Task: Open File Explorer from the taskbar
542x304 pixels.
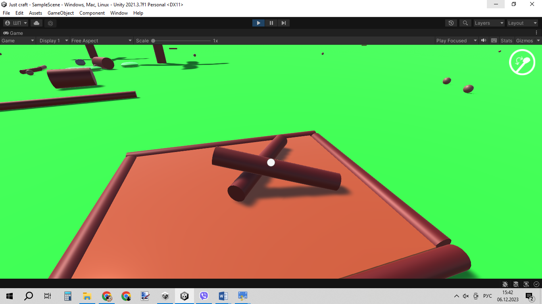Action: coord(87,296)
